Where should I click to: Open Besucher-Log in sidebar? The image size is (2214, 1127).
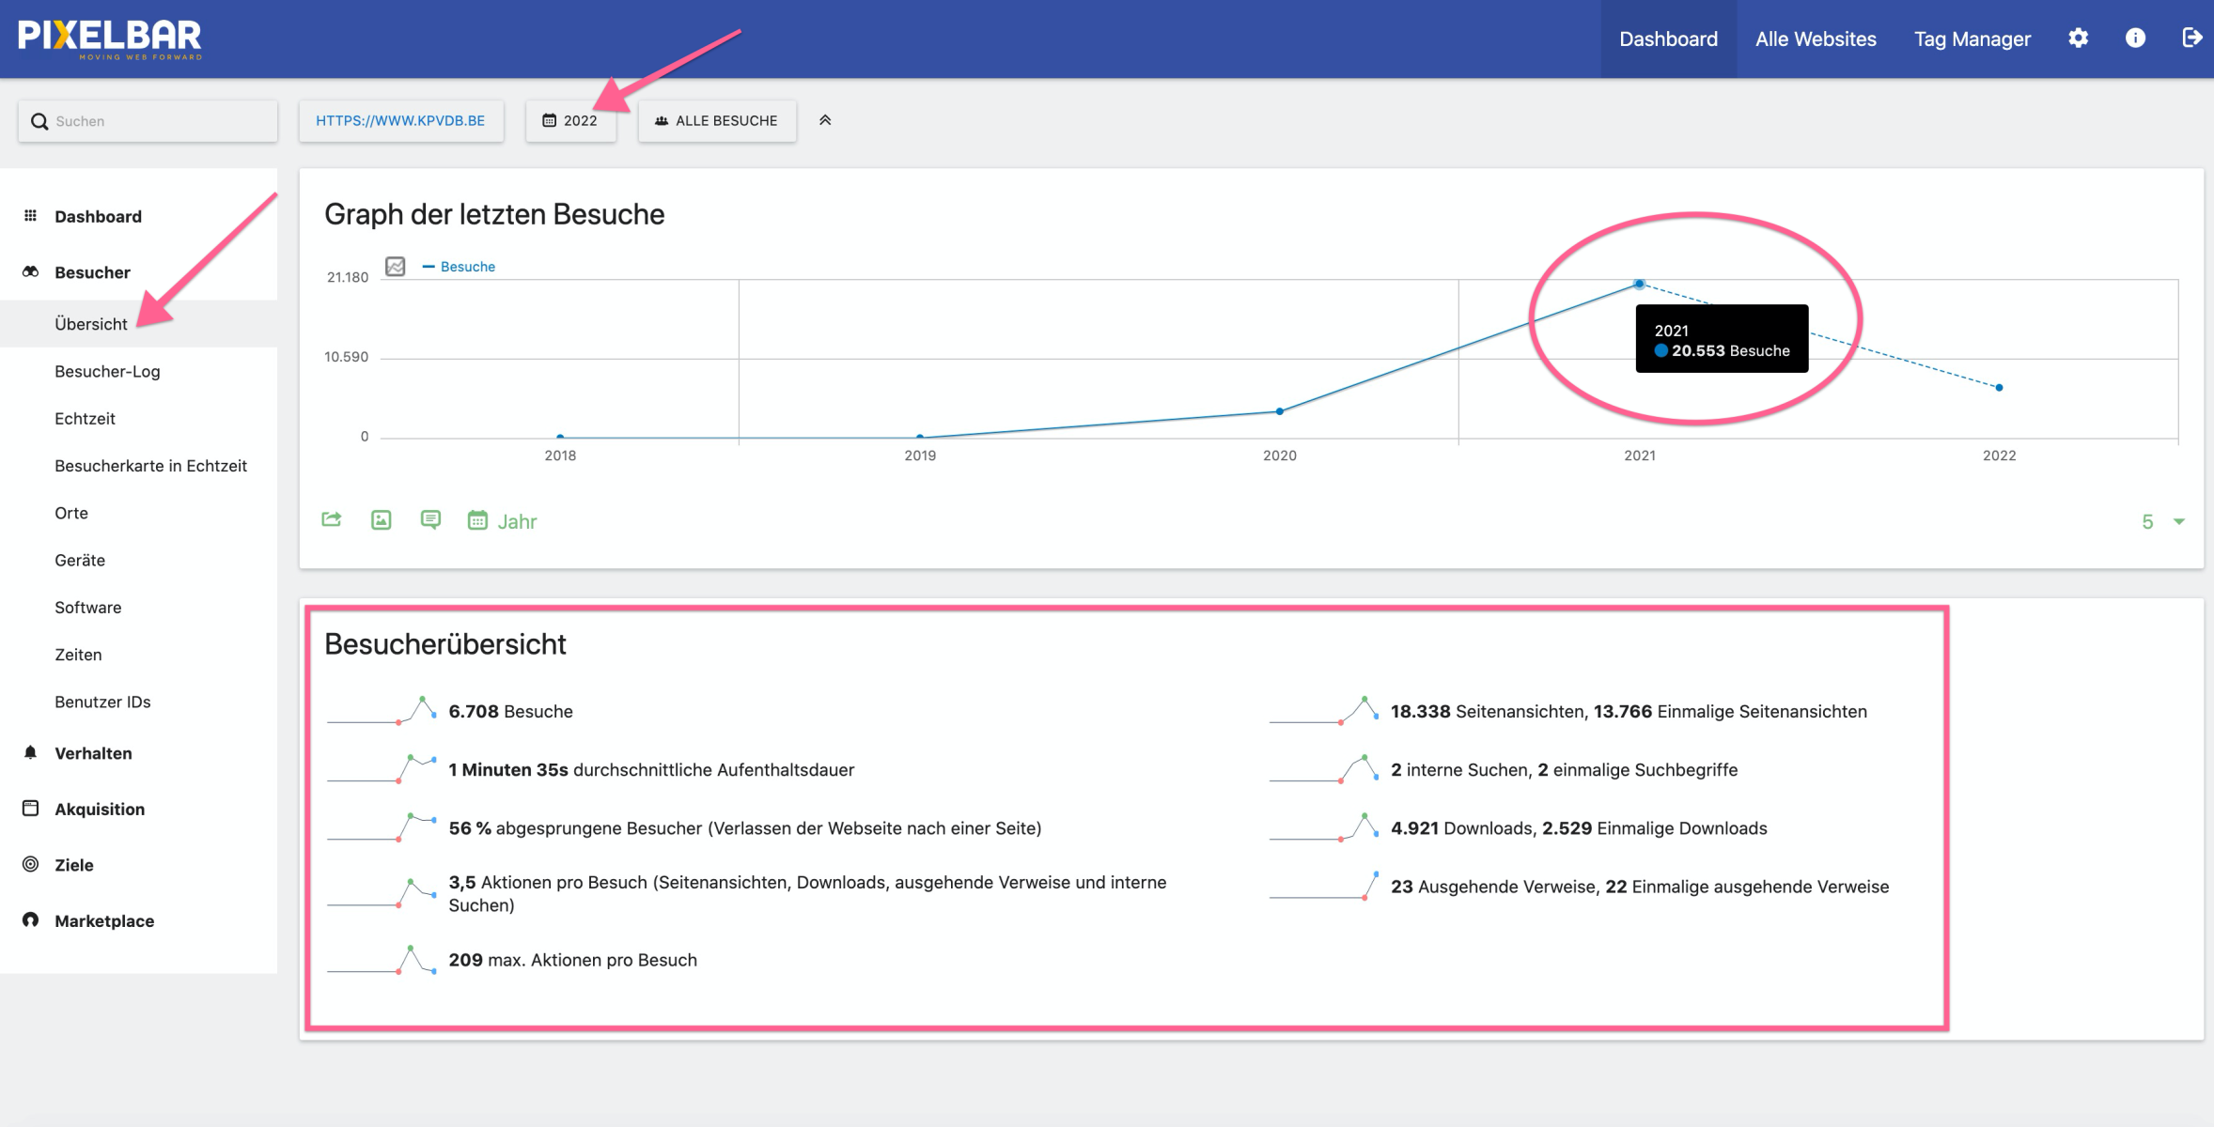pyautogui.click(x=107, y=371)
